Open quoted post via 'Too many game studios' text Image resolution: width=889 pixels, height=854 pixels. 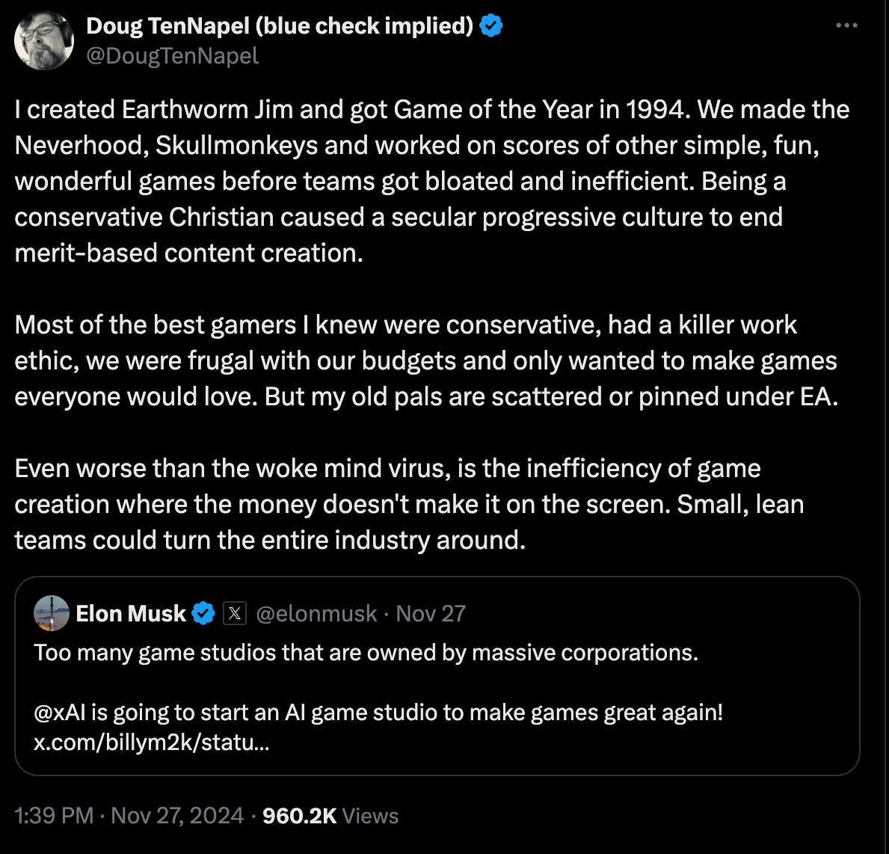coord(366,653)
